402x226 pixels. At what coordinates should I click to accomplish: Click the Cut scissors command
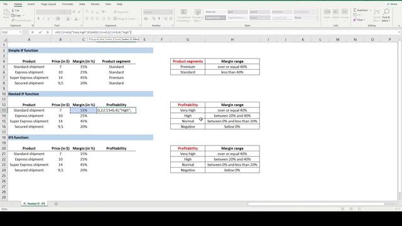point(15,11)
